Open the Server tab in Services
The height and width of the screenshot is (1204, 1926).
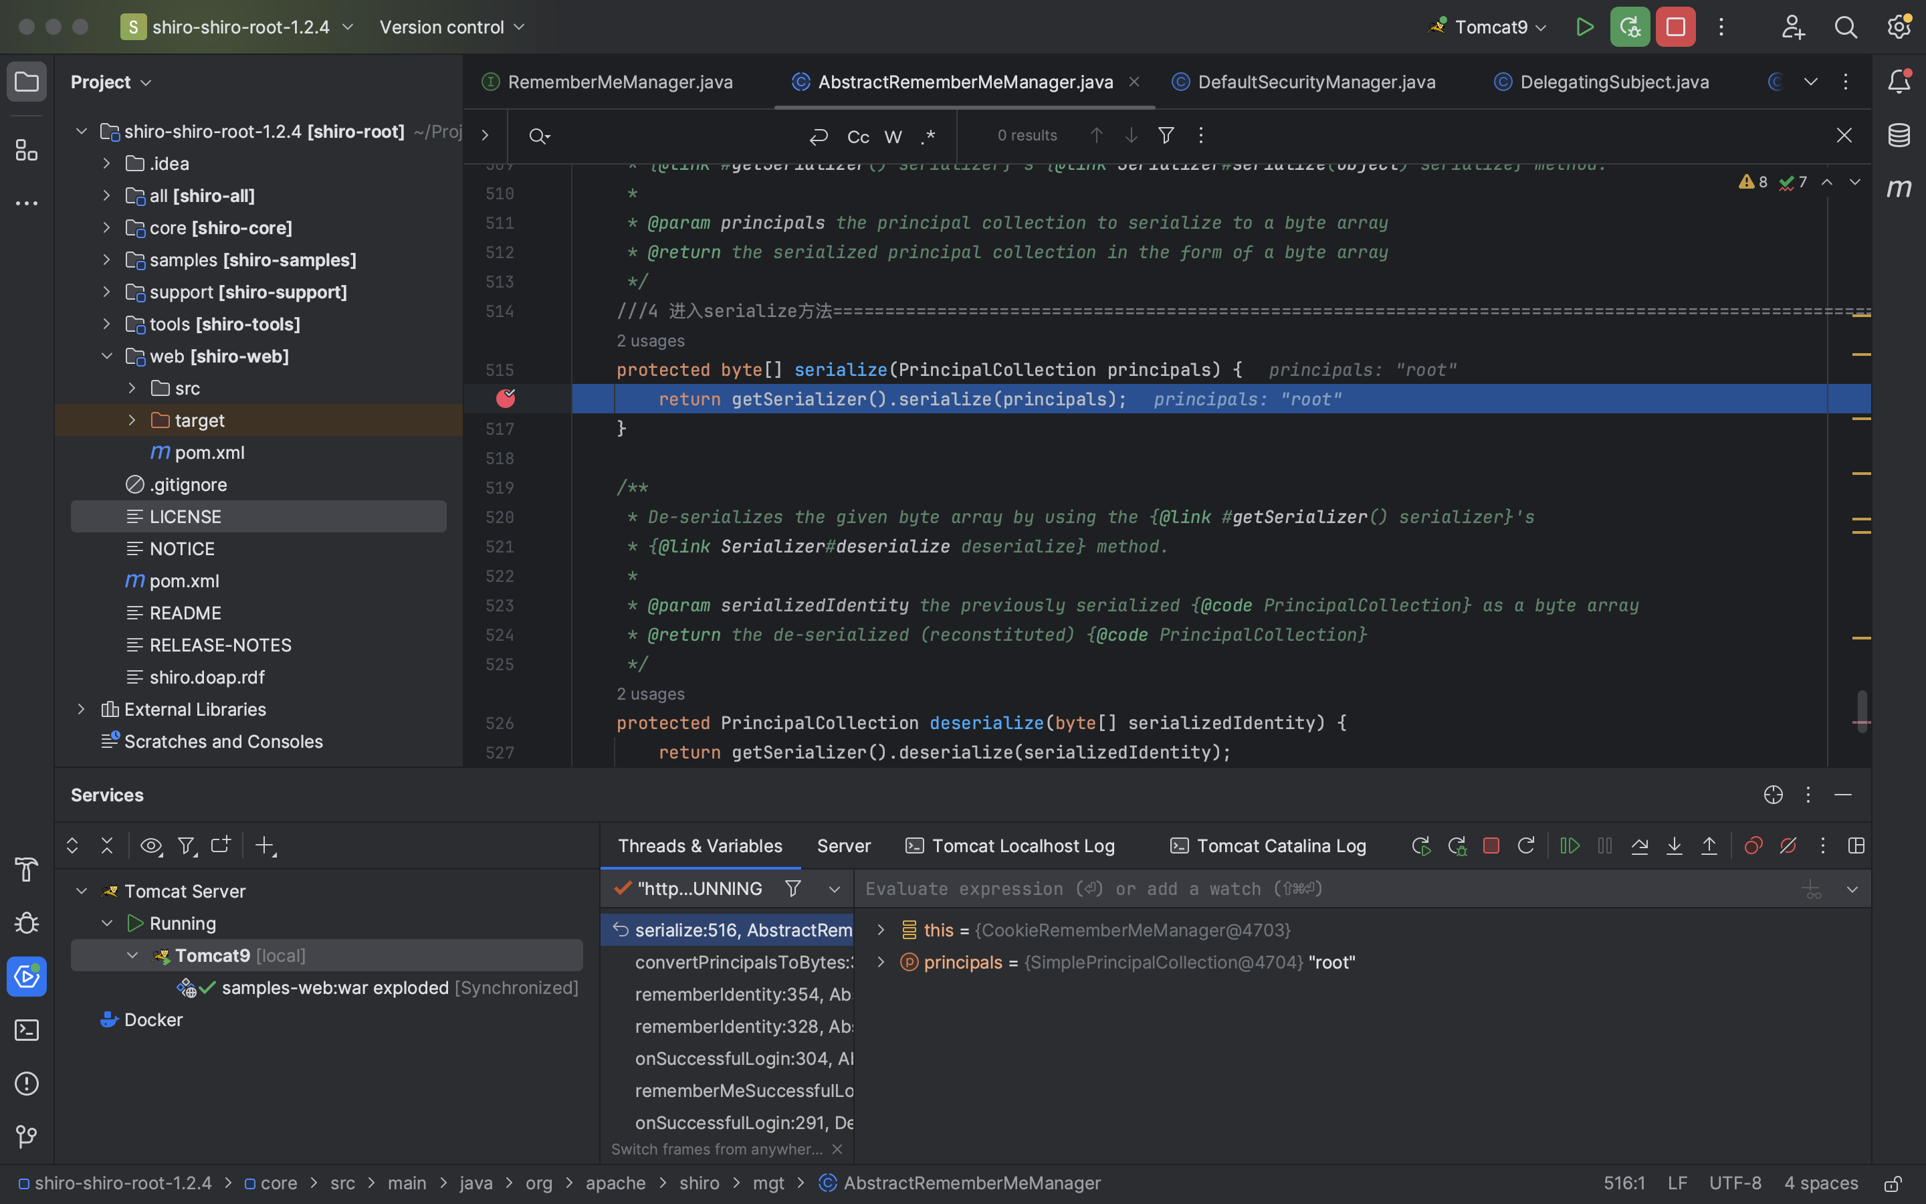[x=843, y=845]
